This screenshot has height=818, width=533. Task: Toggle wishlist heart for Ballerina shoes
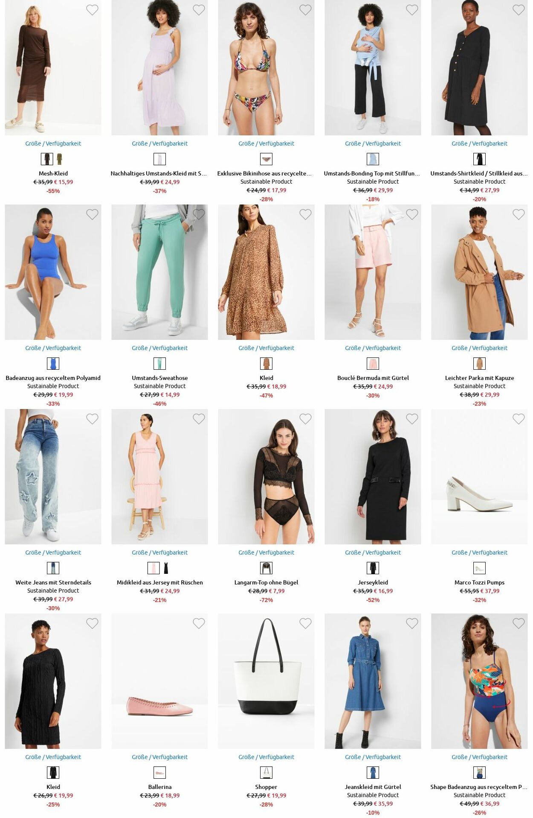click(x=199, y=623)
